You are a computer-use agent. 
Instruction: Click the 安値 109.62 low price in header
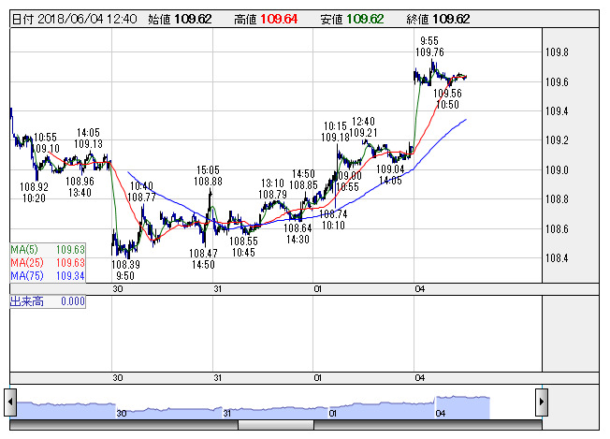tap(352, 19)
